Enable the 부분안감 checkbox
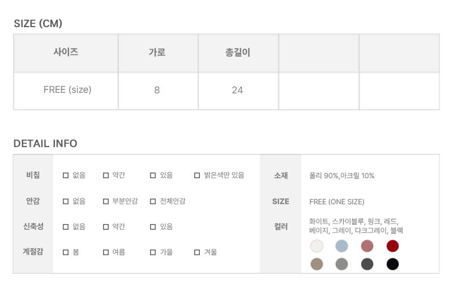This screenshot has height=301, width=453. pos(106,201)
